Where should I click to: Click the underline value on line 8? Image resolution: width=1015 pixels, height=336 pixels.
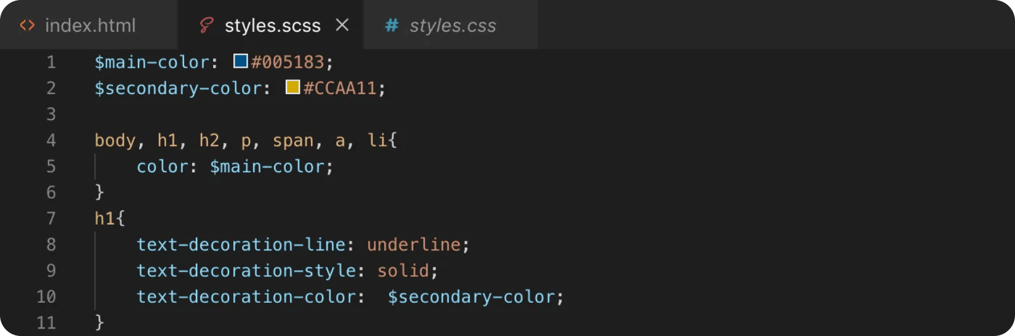[x=413, y=244]
